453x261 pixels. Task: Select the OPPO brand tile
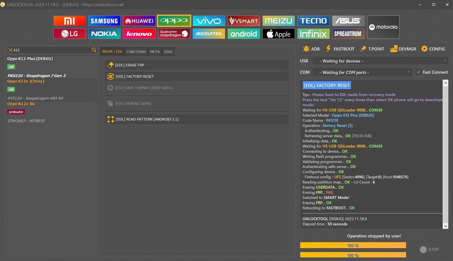pos(174,21)
